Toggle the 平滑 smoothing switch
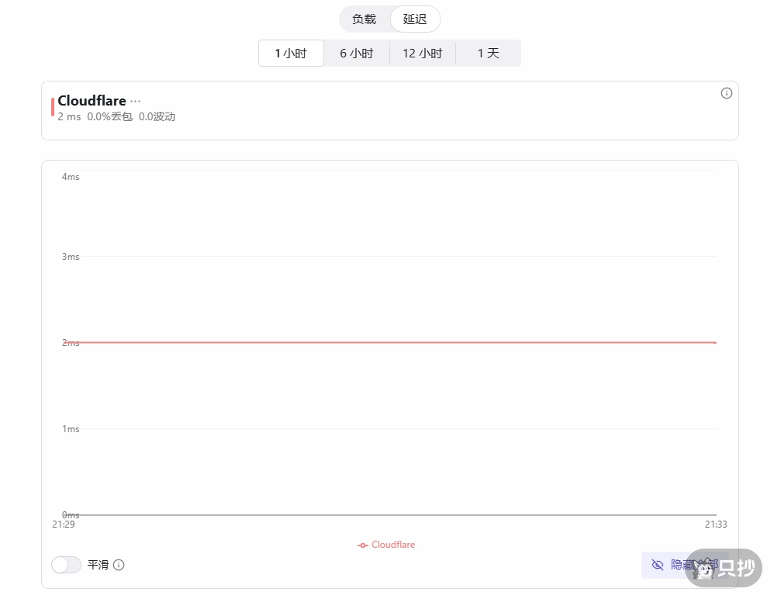The height and width of the screenshot is (599, 774). click(x=66, y=565)
